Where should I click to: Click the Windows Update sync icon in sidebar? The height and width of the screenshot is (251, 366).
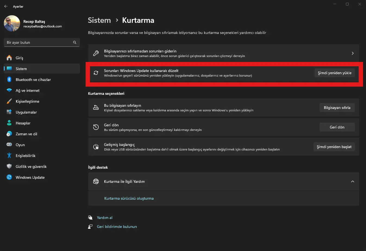9,177
